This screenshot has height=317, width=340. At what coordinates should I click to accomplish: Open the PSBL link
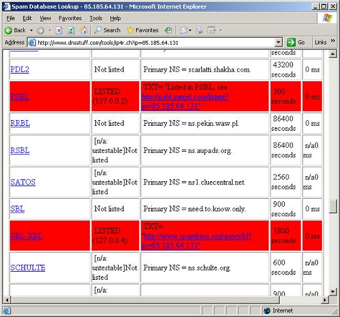click(x=19, y=96)
